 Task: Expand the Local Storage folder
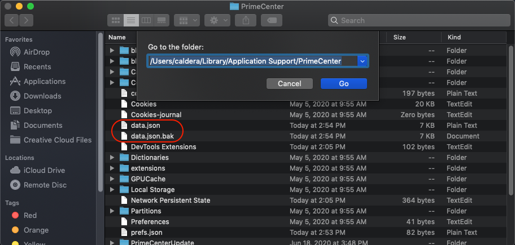click(112, 190)
